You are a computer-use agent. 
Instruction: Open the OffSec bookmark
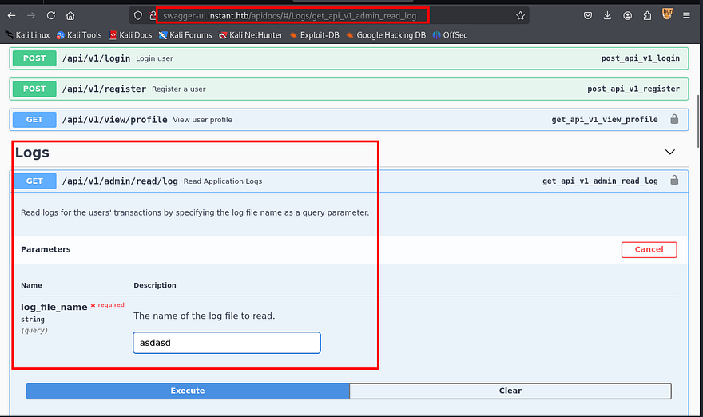(x=450, y=35)
